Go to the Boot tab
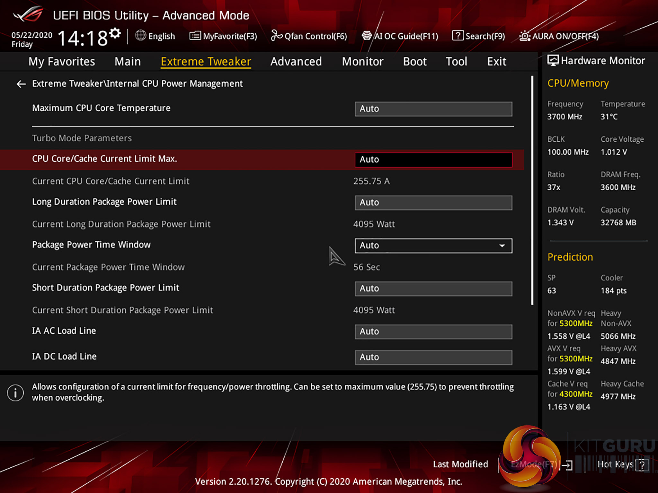This screenshot has width=658, height=493. pyautogui.click(x=414, y=61)
